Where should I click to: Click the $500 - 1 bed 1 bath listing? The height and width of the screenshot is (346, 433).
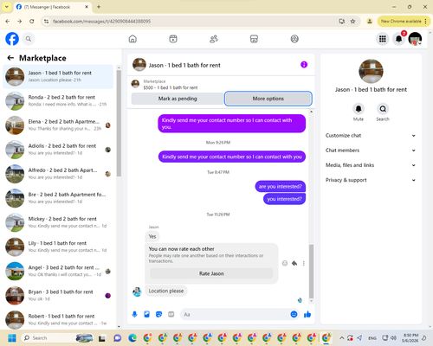(171, 87)
